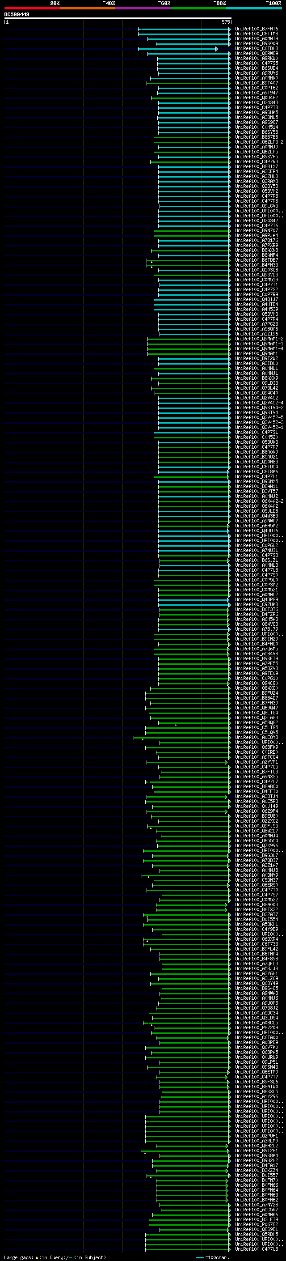The image size is (286, 1261).
Task: Select the UniRef100_Q84XC0 label
Action: coord(257,688)
